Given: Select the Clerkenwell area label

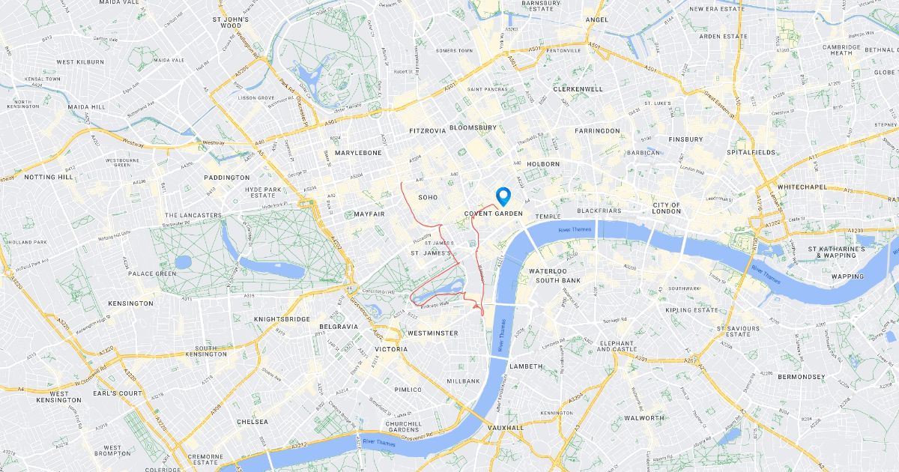Looking at the screenshot, I should [578, 88].
